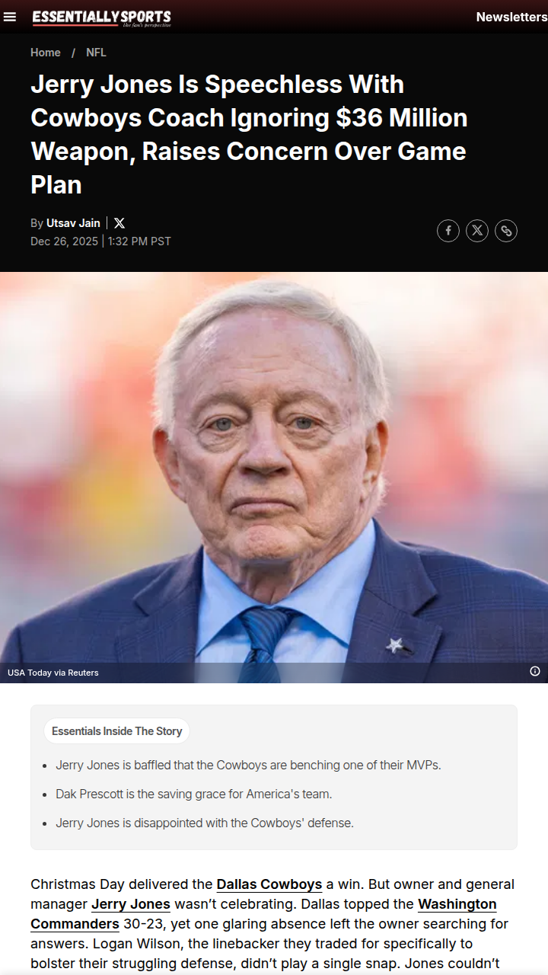This screenshot has height=975, width=548.
Task: Click the Dec 26, 2025 publish date
Action: click(64, 241)
